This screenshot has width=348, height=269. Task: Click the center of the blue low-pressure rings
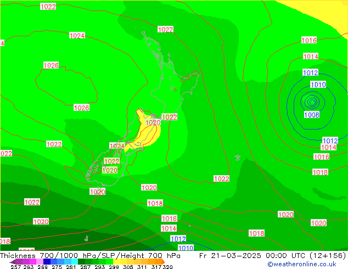click(x=312, y=102)
